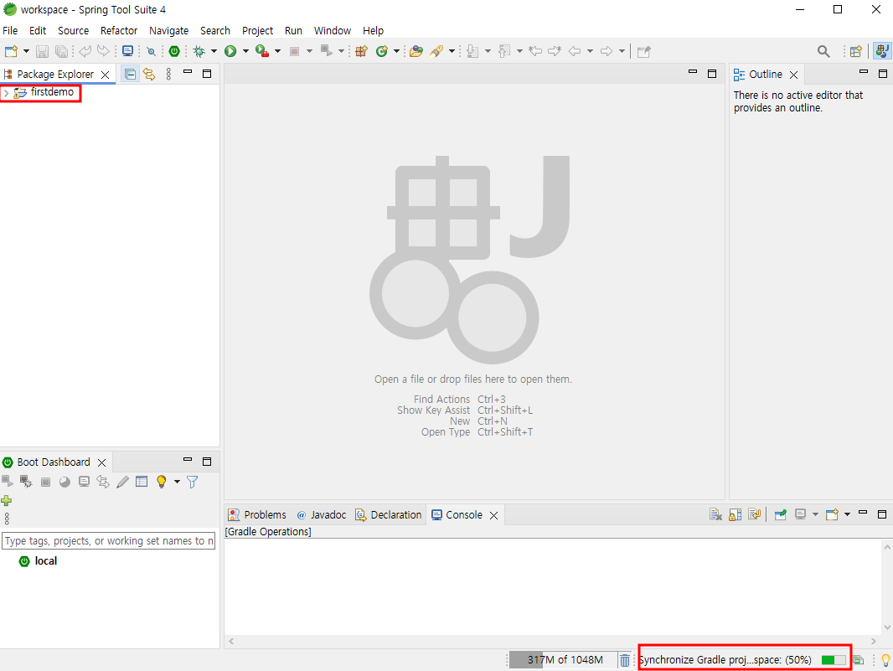The image size is (893, 671).
Task: Click Display Selected Console monitor icon
Action: click(x=800, y=514)
